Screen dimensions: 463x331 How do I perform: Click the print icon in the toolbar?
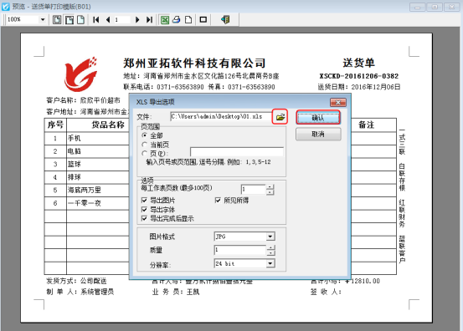click(x=177, y=20)
